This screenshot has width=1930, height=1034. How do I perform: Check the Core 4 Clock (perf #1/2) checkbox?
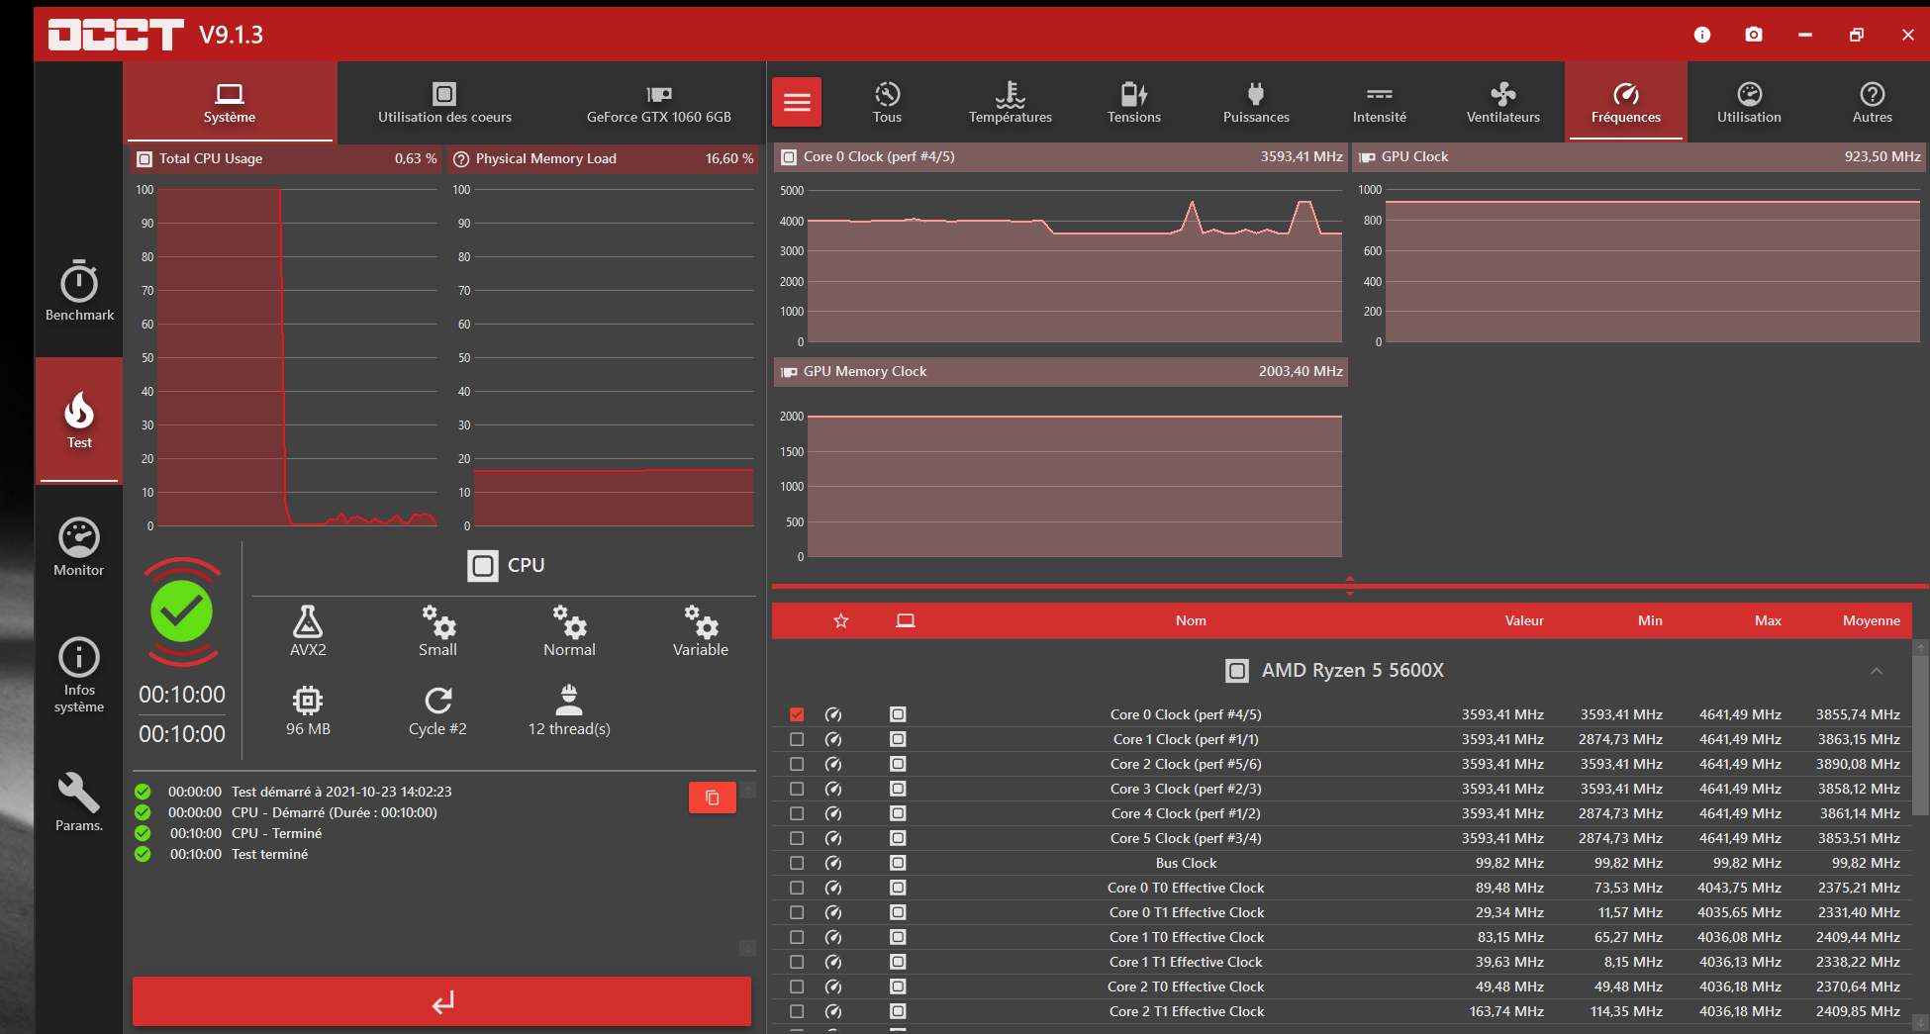pos(797,813)
